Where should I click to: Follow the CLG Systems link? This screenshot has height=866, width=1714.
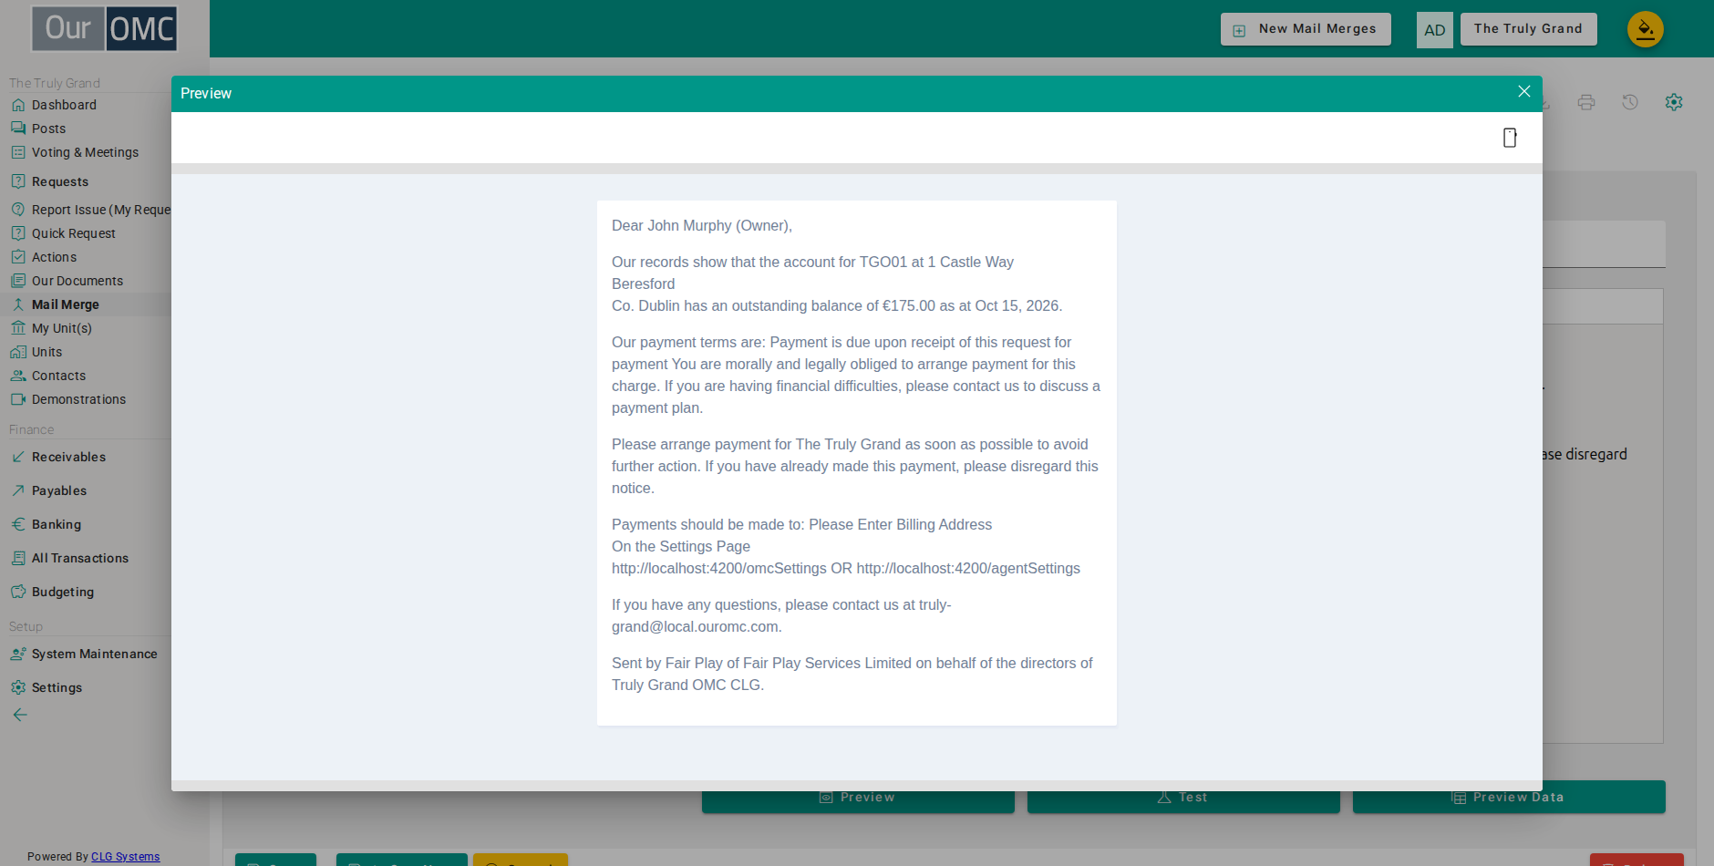(x=126, y=857)
